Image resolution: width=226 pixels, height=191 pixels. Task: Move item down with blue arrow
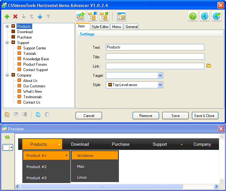(x=40, y=17)
